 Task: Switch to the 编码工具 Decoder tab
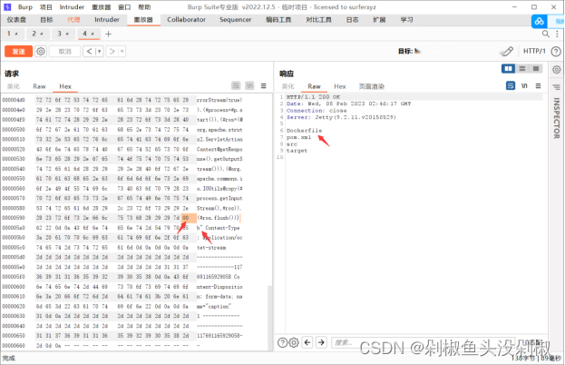pos(278,19)
